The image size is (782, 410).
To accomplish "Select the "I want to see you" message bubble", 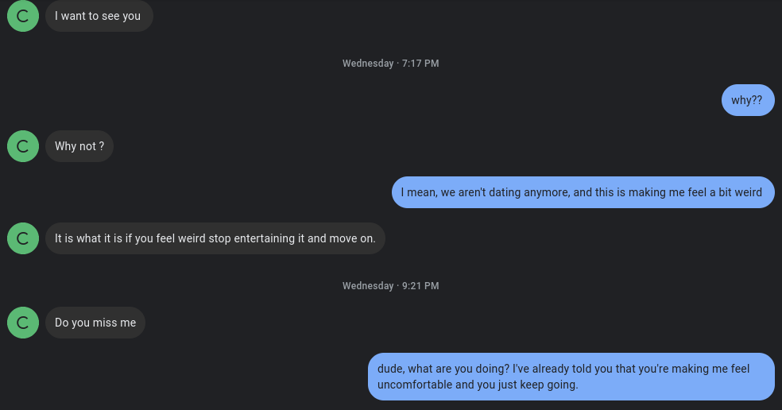I will [98, 16].
